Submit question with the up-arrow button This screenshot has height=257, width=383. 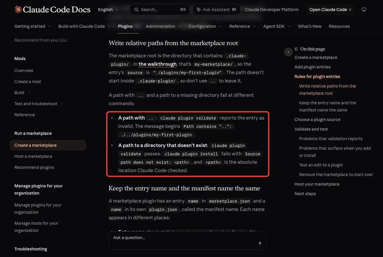[x=260, y=244]
